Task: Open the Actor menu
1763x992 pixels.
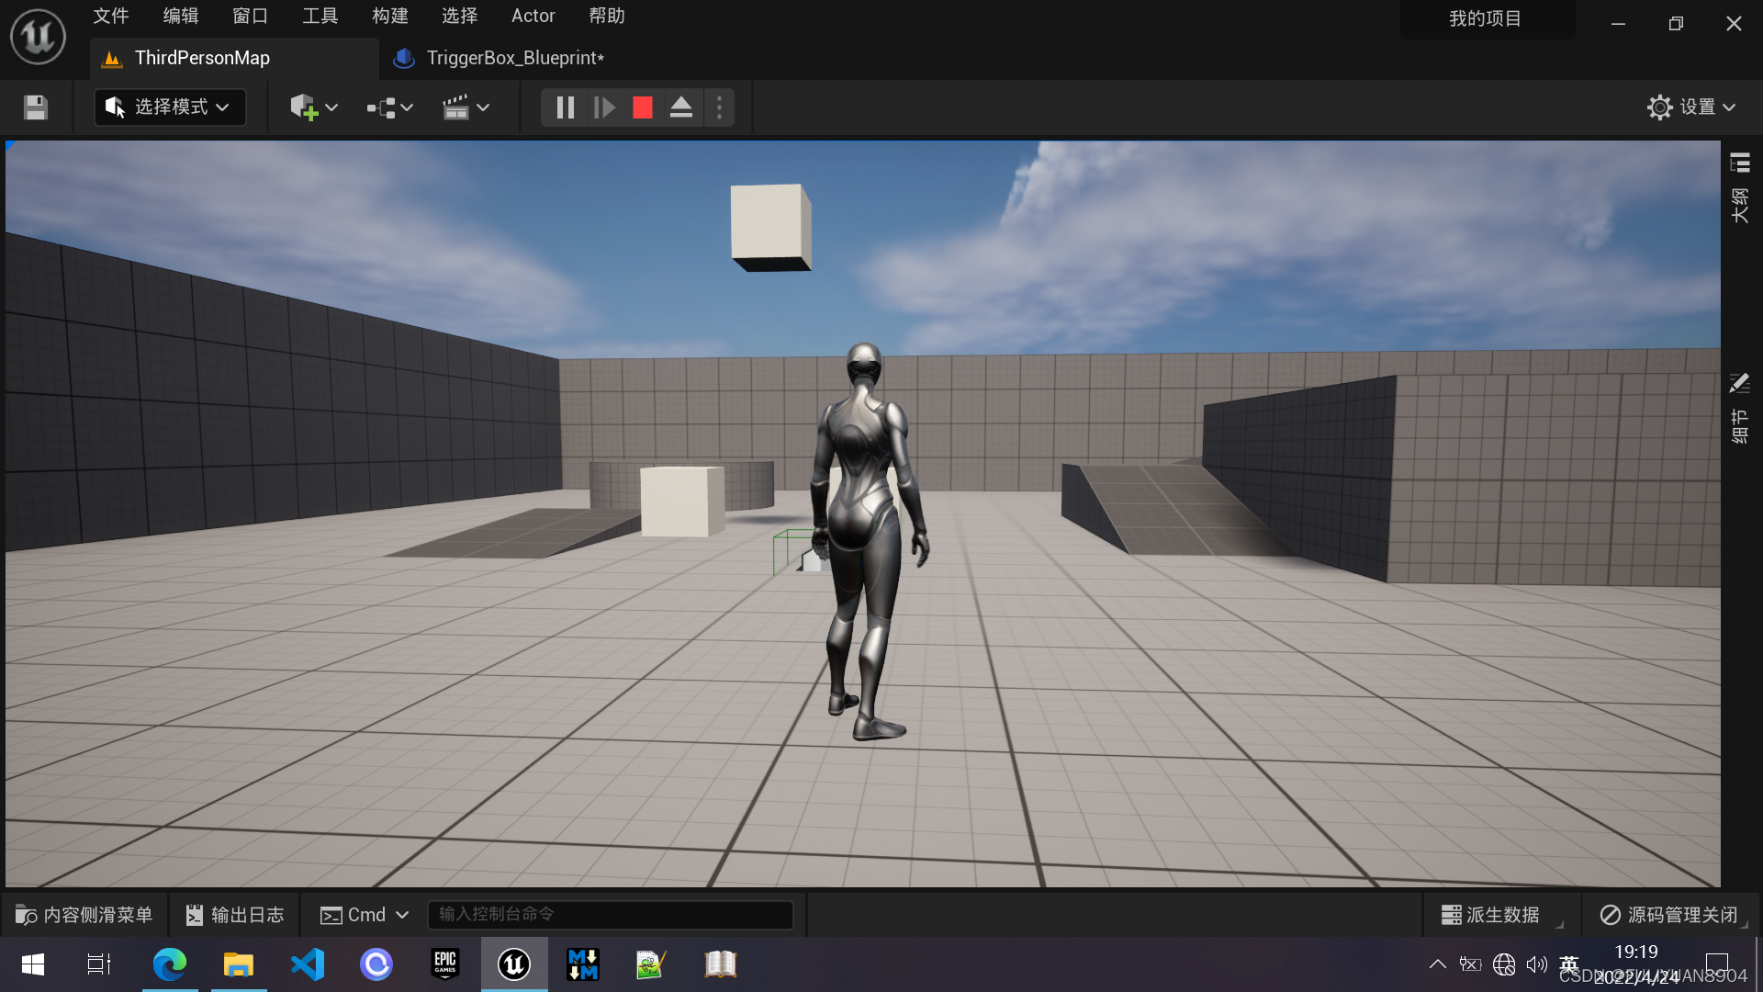Action: 533,16
